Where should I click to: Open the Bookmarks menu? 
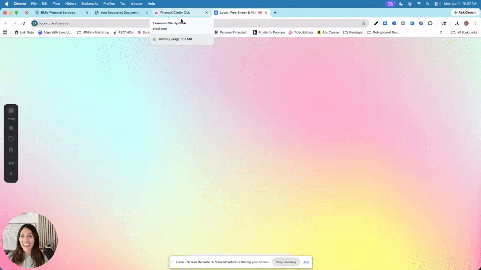pyautogui.click(x=90, y=4)
